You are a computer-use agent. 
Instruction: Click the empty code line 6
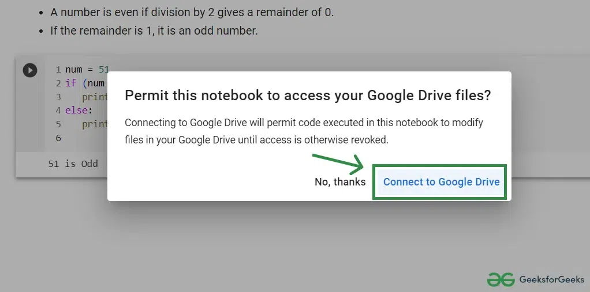tap(82, 138)
